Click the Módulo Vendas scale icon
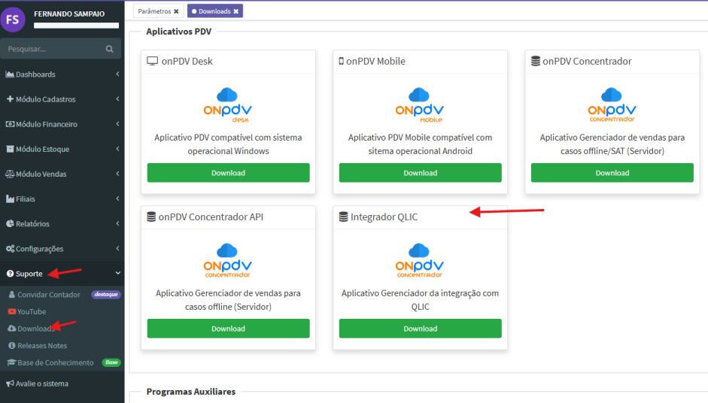Image resolution: width=708 pixels, height=403 pixels. tap(10, 174)
